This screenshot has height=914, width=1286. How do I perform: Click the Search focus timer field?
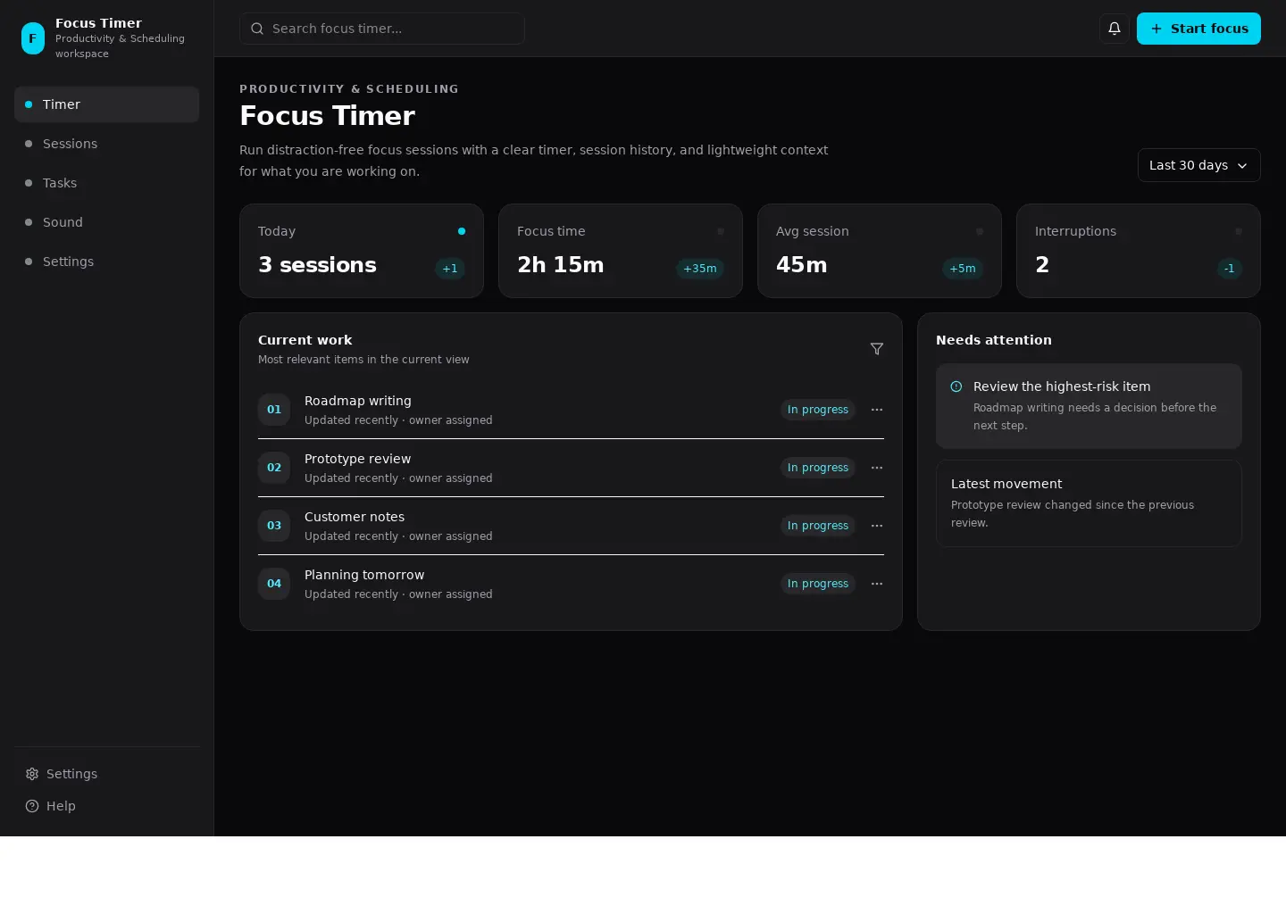coord(381,29)
